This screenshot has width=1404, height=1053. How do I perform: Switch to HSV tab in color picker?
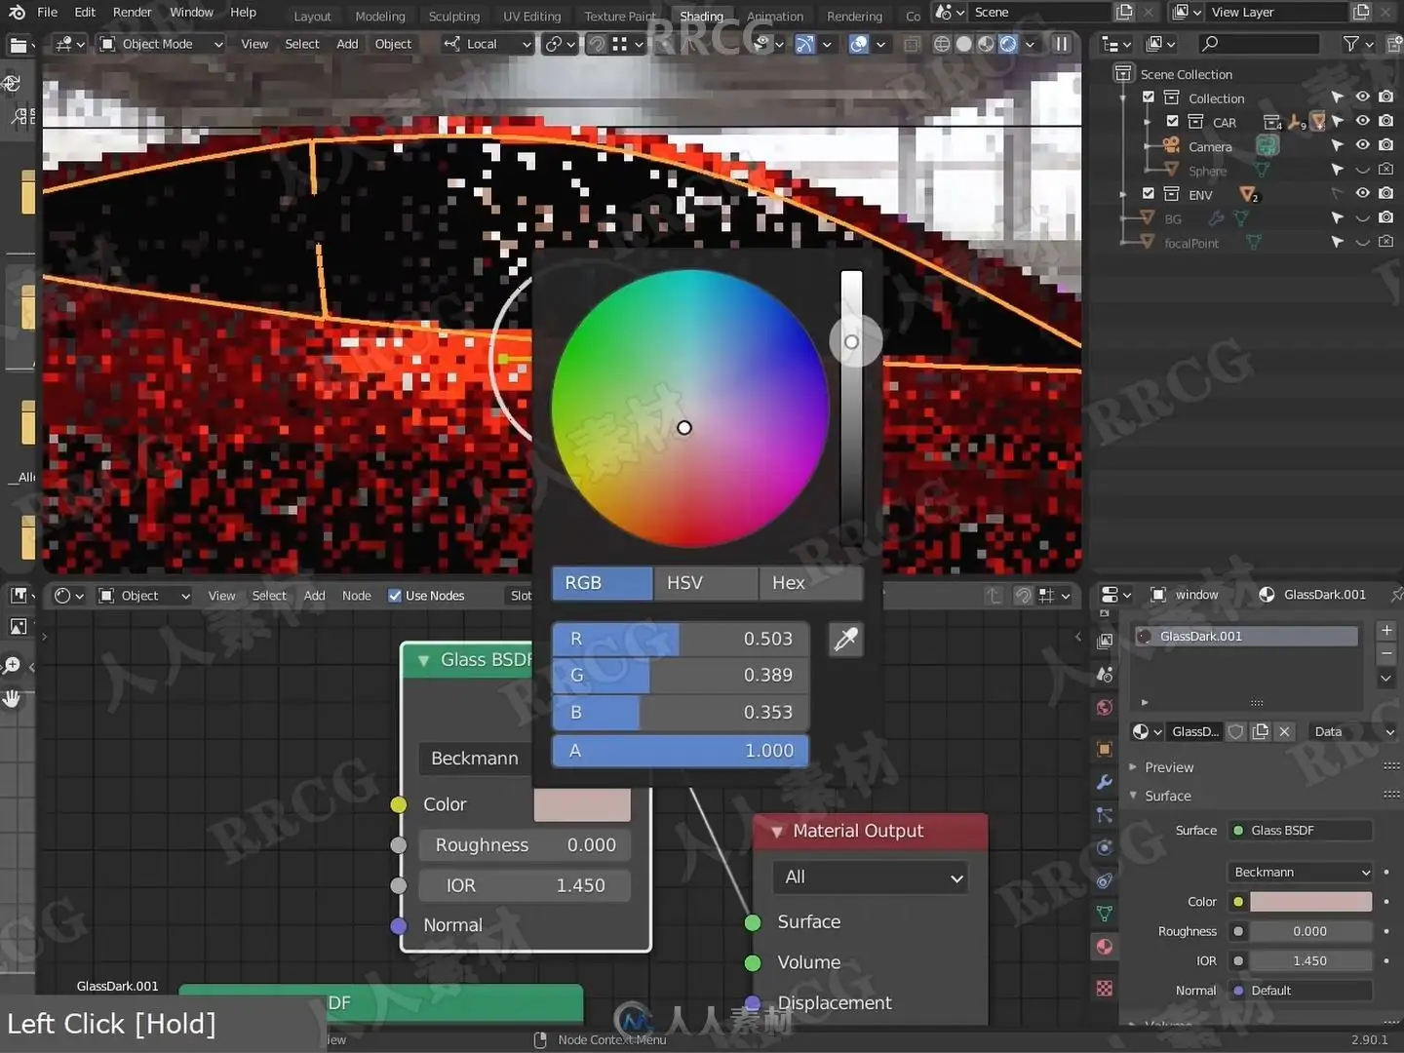coord(706,583)
